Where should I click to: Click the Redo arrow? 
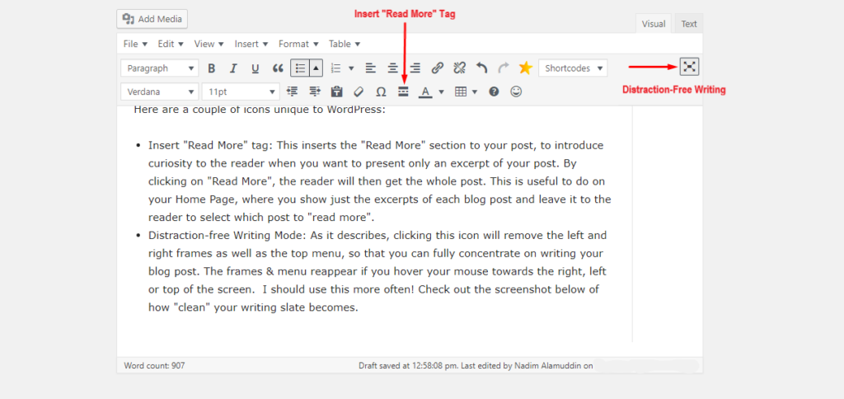click(504, 68)
